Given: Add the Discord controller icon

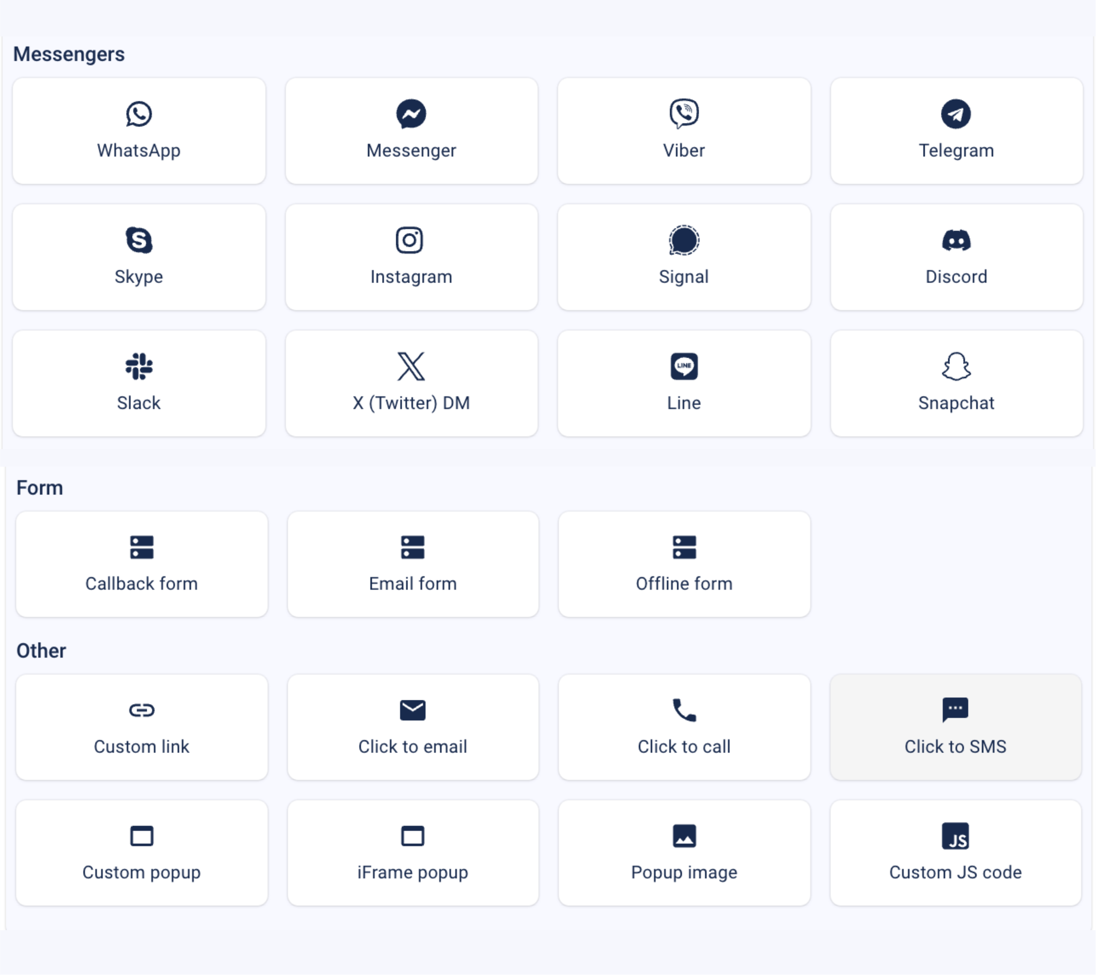Looking at the screenshot, I should click(956, 240).
